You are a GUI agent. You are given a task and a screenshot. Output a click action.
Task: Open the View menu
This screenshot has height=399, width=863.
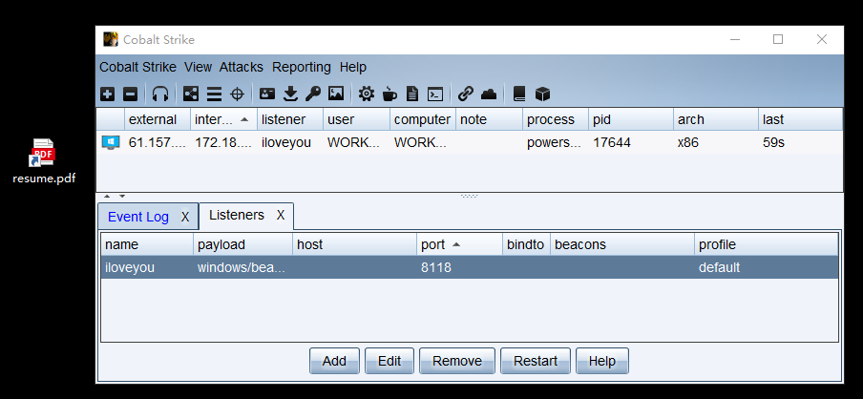199,67
